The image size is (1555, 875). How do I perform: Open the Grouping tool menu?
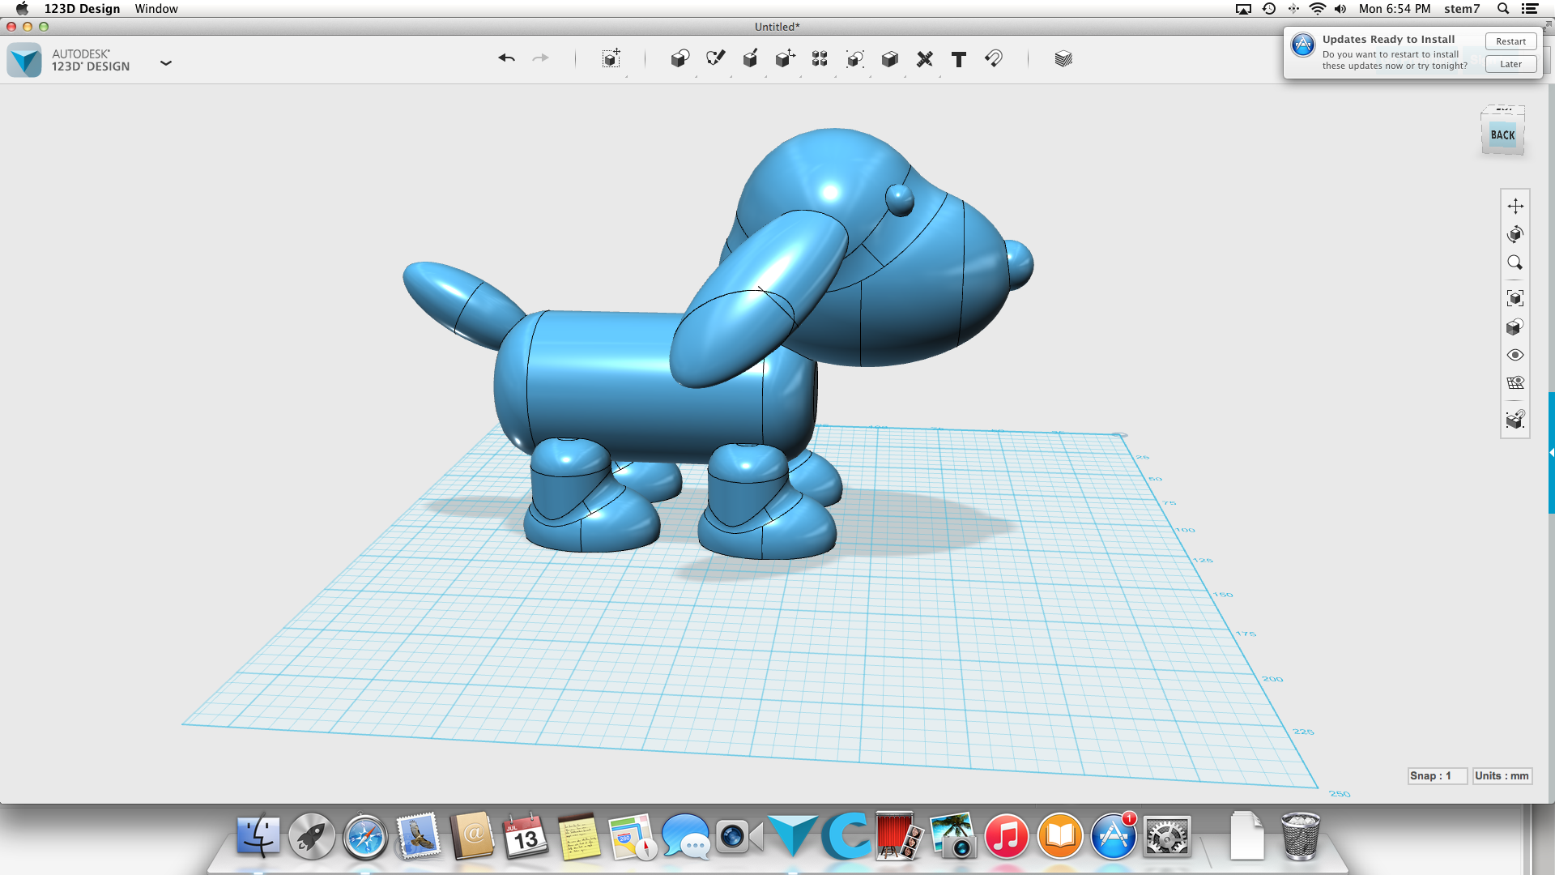point(854,58)
